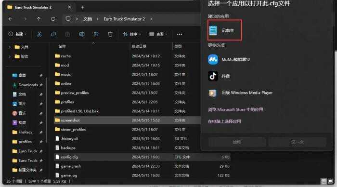Screen dimensions: 337x187
Task: Click the Rename icon in the toolbar
Action: (82, 34)
